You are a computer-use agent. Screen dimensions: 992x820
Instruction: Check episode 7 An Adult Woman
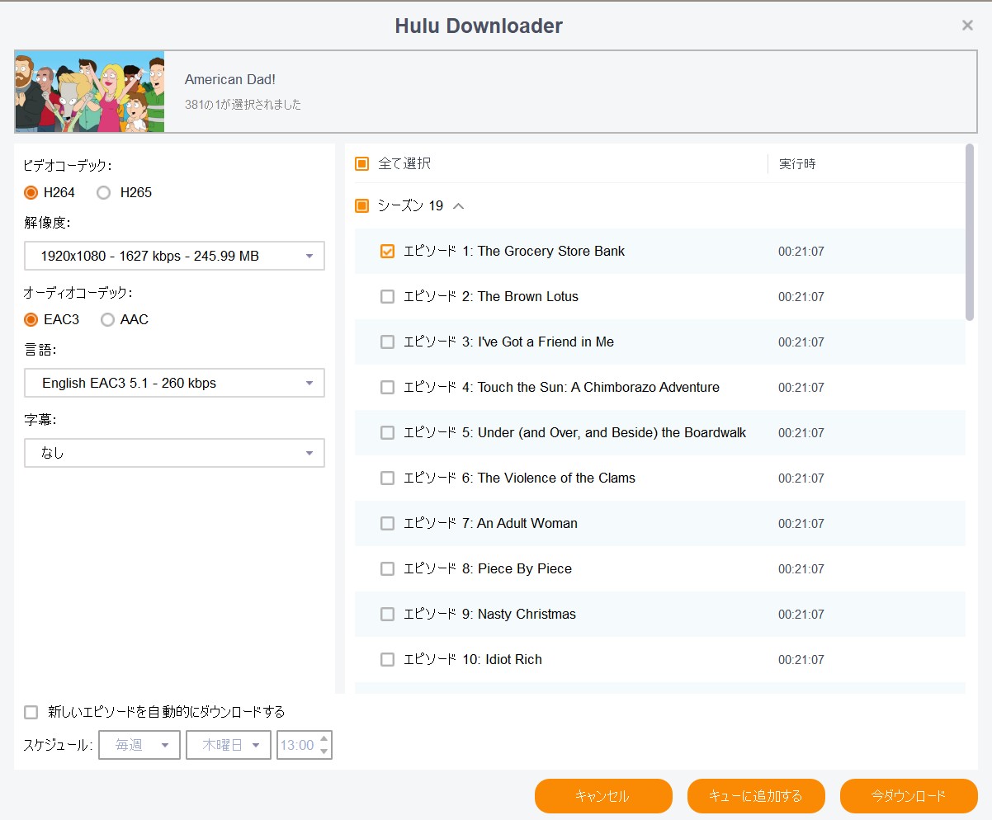pyautogui.click(x=387, y=523)
